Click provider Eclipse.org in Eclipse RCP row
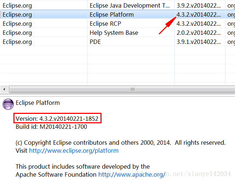Image resolution: width=235 pixels, height=181 pixels. pos(17,24)
